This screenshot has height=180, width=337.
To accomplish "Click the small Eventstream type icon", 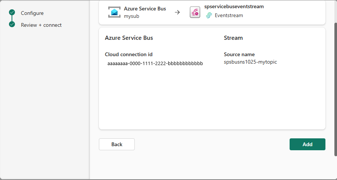I will pyautogui.click(x=209, y=16).
